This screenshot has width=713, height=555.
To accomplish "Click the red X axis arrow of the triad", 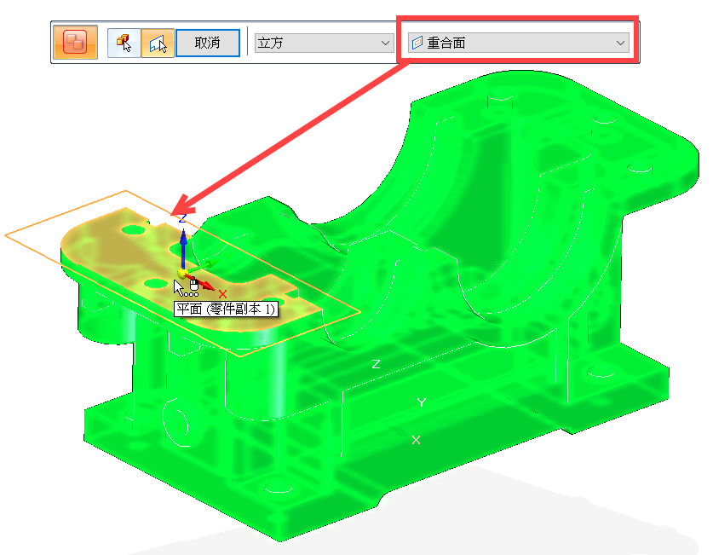I will [x=202, y=282].
